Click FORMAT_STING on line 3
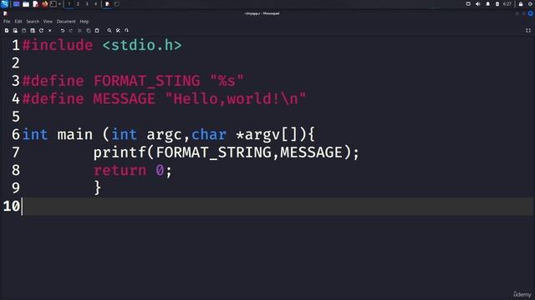Viewport: 535px width, 300px height. (147, 81)
